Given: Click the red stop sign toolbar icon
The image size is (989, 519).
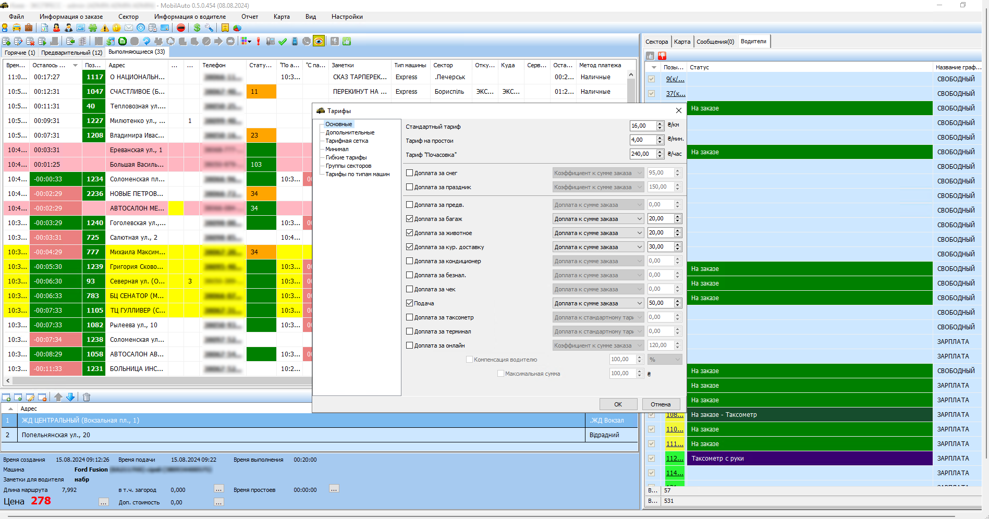Looking at the screenshot, I should (181, 28).
